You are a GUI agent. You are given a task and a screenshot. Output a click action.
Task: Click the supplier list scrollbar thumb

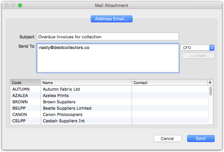pyautogui.click(x=211, y=91)
